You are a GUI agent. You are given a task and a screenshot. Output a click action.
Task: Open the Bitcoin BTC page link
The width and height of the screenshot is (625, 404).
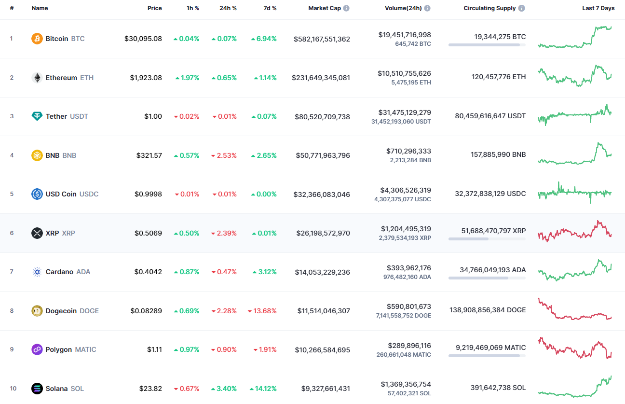(x=57, y=39)
